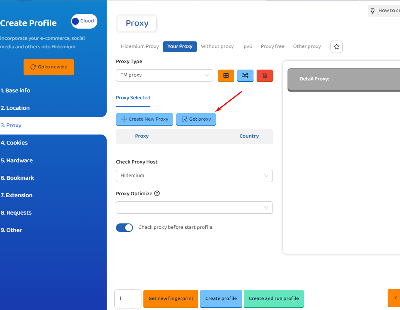Image resolution: width=400 pixels, height=310 pixels.
Task: Click the profile quantity input field
Action: (128, 298)
